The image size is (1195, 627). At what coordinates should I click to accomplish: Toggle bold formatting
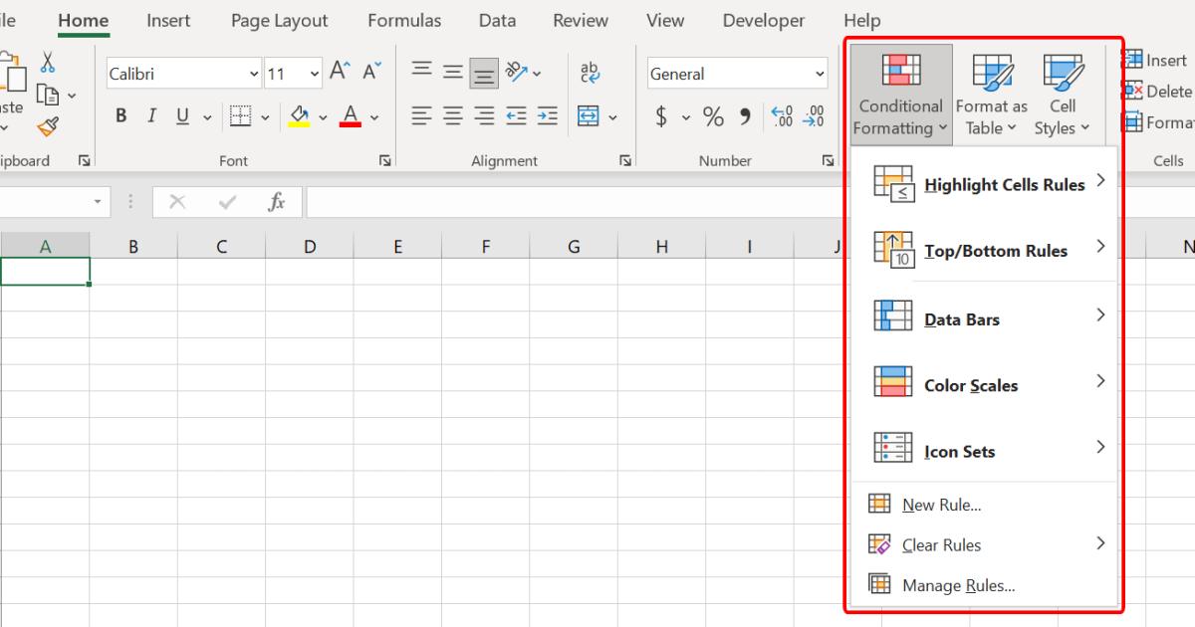120,115
